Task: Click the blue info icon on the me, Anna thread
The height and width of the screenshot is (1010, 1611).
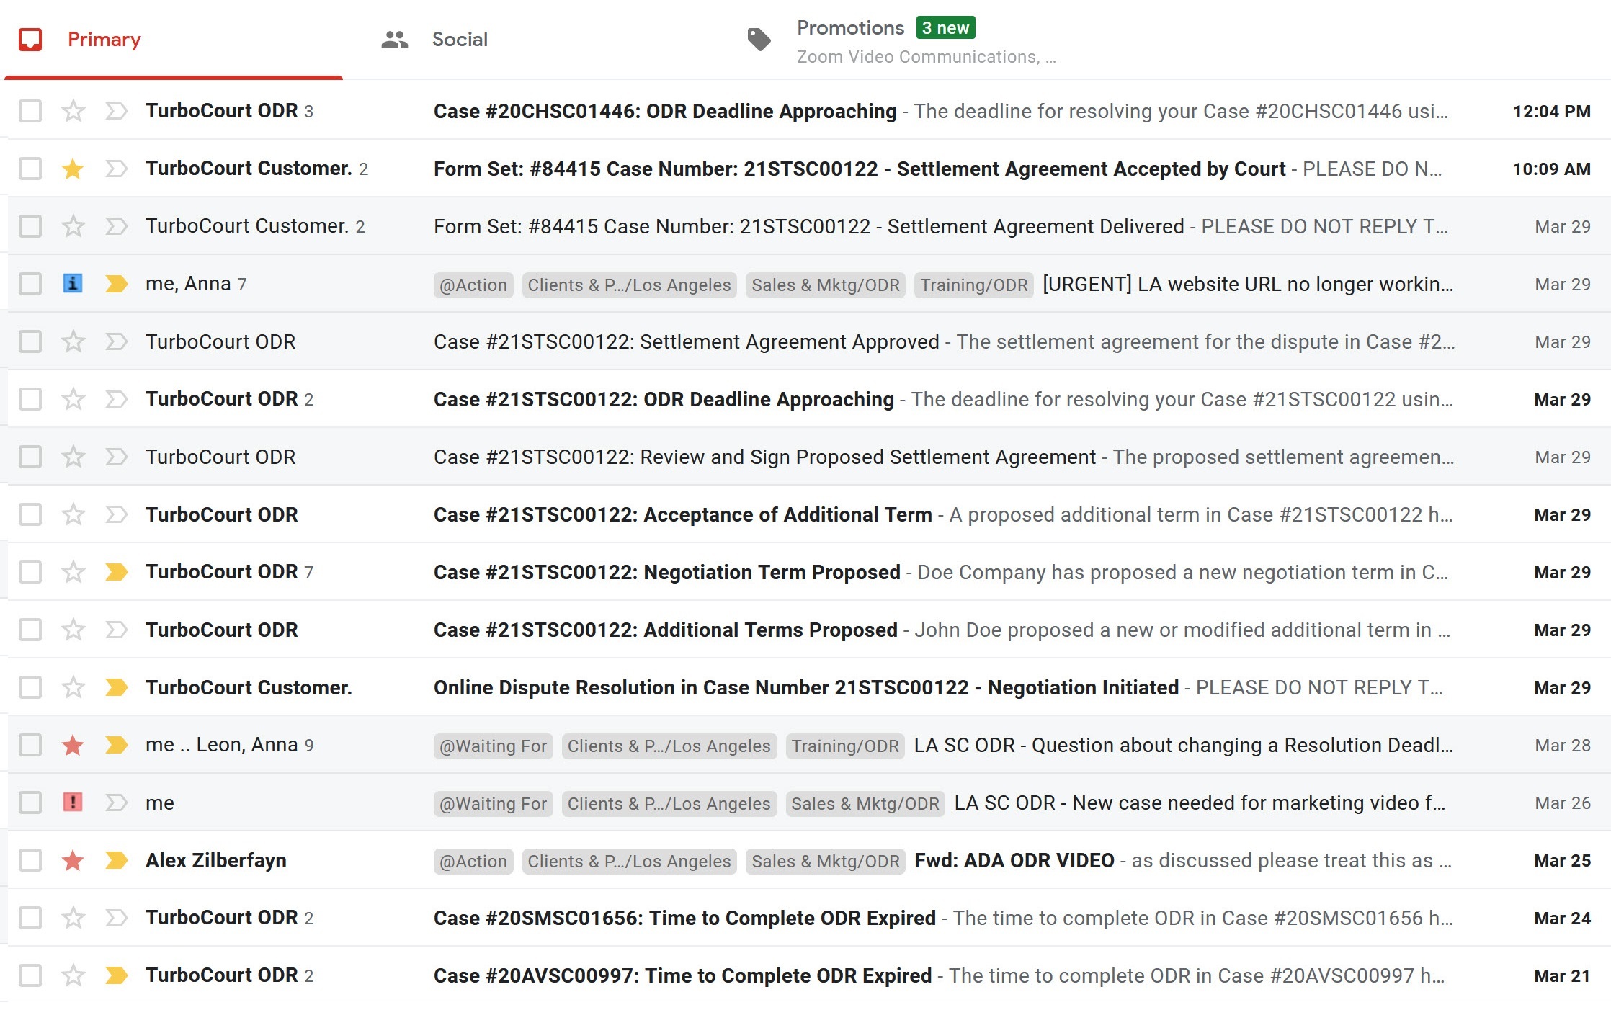Action: pos(73,283)
